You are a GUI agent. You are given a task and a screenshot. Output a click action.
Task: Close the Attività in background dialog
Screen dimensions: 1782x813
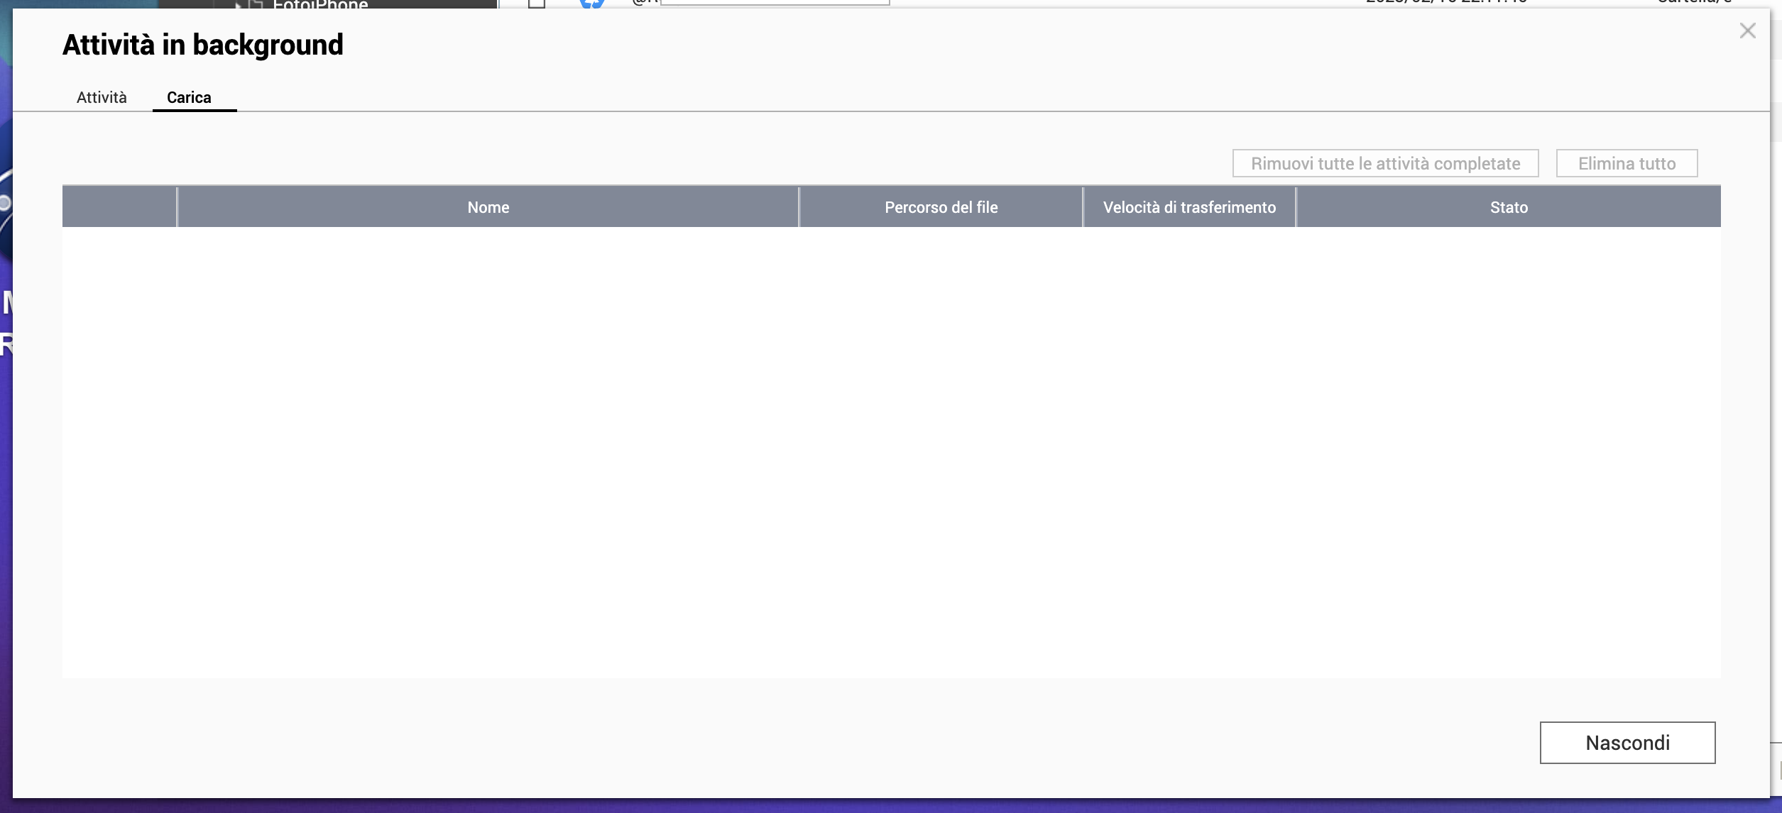click(x=1747, y=31)
